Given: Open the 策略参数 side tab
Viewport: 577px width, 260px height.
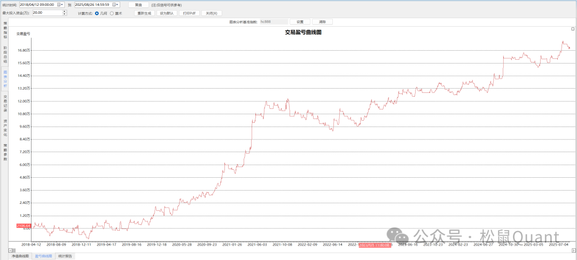Looking at the screenshot, I should point(5,152).
